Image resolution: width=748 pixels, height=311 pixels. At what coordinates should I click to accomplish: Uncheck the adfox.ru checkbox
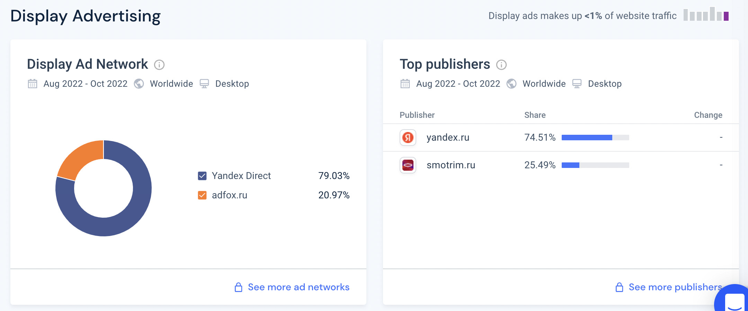click(202, 195)
